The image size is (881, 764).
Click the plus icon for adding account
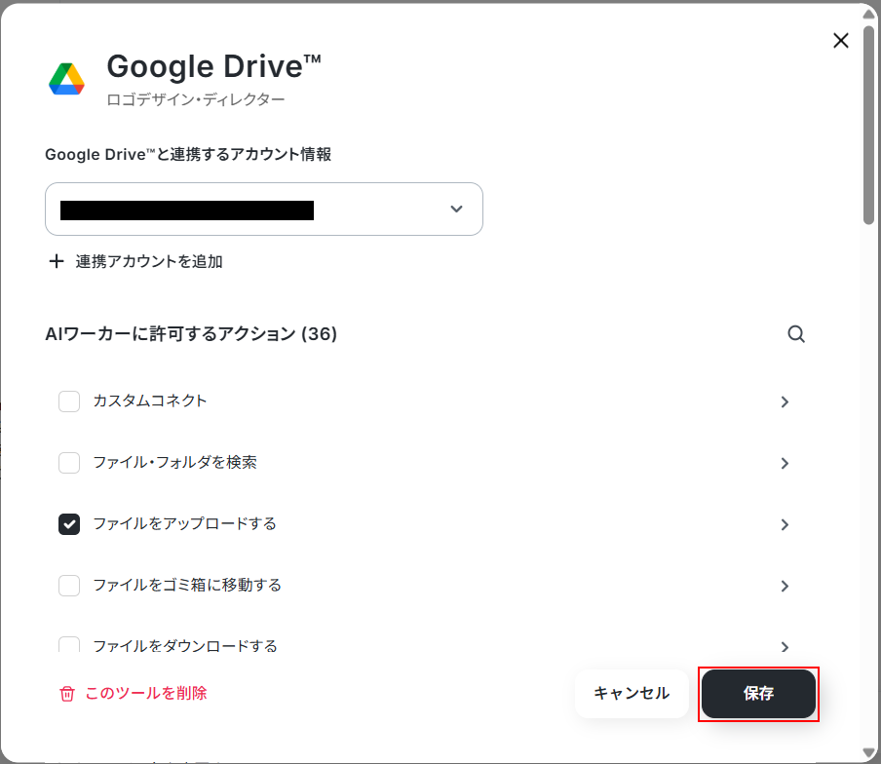(57, 261)
